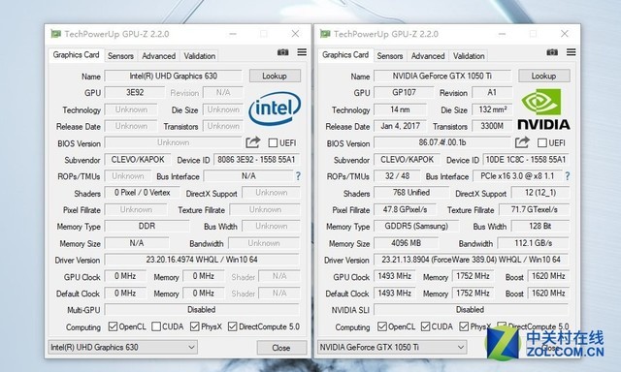Click Transistors value 3300M

492,126
